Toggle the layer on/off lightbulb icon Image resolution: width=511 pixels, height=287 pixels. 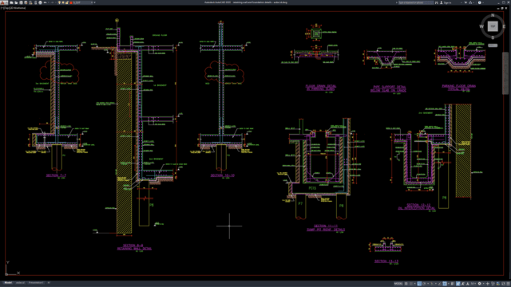(x=59, y=2)
